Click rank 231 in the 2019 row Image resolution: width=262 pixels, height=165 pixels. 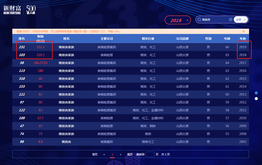click(x=22, y=47)
